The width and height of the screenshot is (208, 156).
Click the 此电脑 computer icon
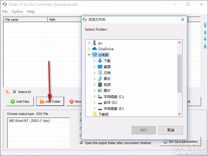[95, 55]
